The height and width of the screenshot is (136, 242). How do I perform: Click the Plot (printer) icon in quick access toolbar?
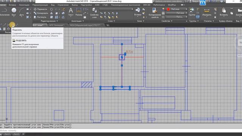click(x=15, y=1)
